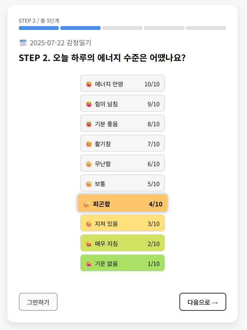
Task: Select the 10/10 score label
Action: [x=152, y=84]
